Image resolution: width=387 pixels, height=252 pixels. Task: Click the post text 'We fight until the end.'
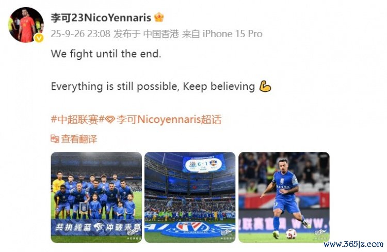(106, 54)
